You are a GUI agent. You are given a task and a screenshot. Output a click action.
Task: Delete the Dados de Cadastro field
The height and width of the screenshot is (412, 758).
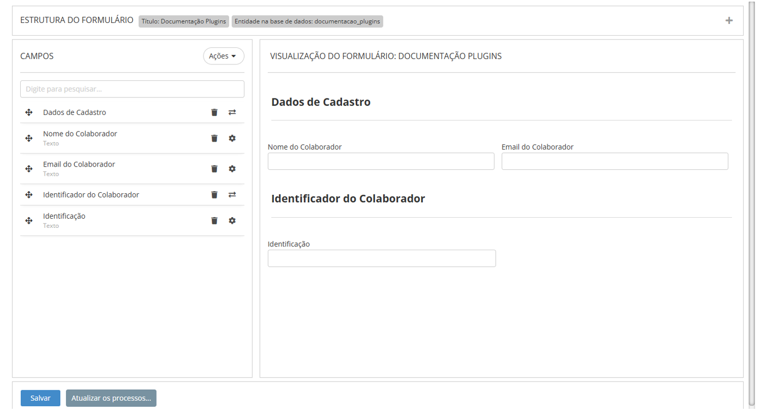[214, 112]
